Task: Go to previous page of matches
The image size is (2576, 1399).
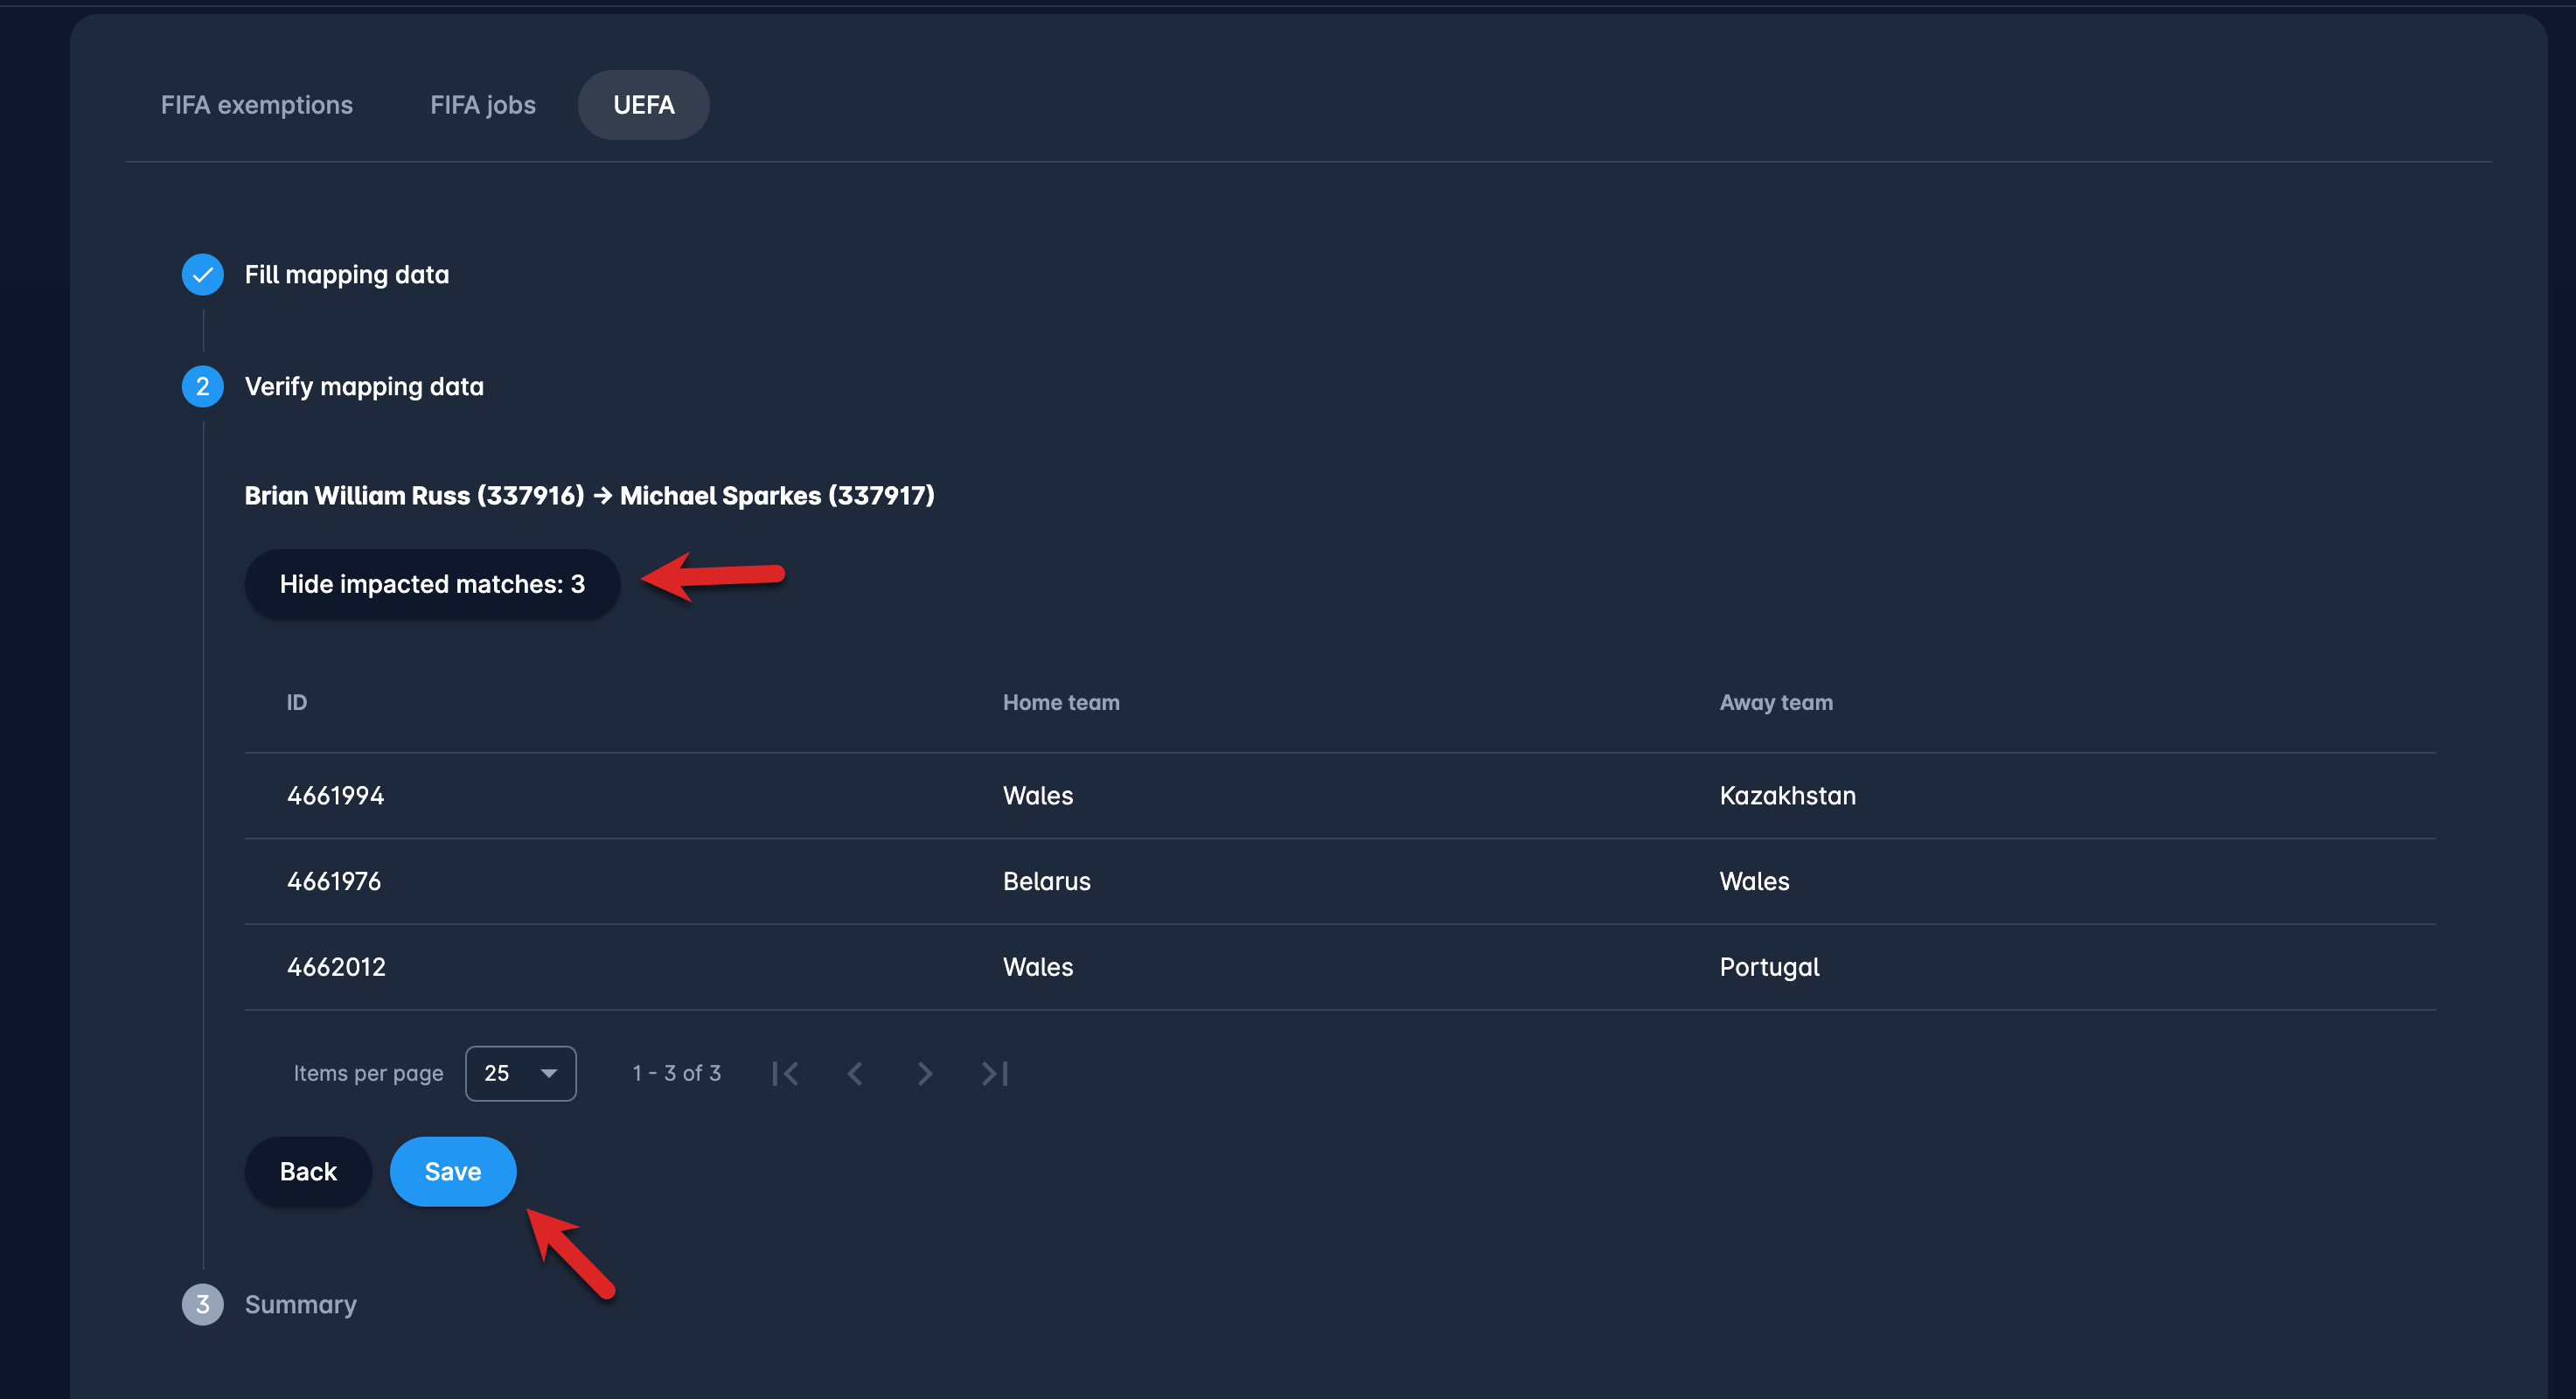Action: click(855, 1073)
